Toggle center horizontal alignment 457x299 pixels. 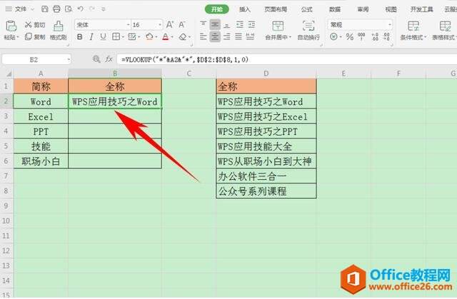(x=215, y=36)
